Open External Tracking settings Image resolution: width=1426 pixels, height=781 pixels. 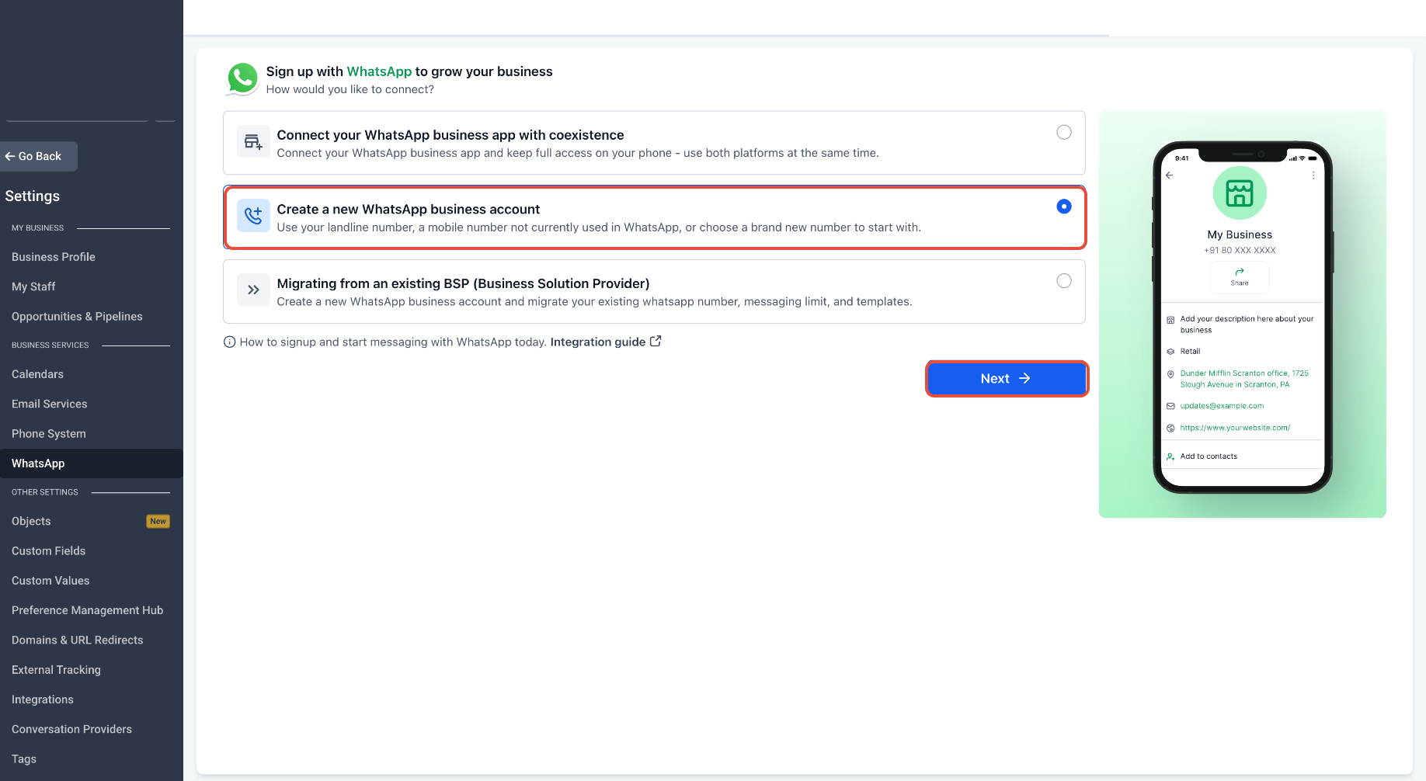56,670
